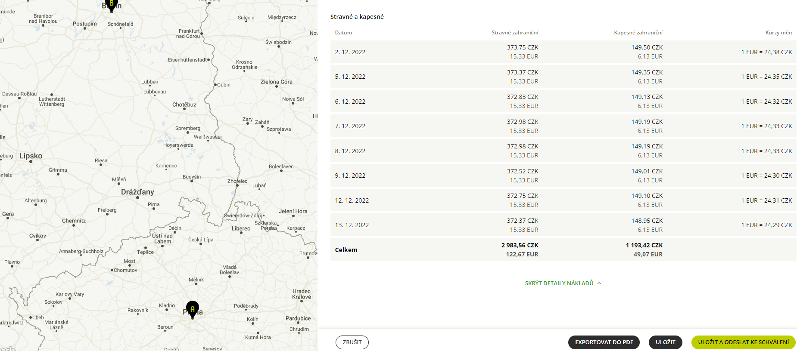Screen dimensions: 797x351
Task: Click Drážďany label on the map
Action: tap(137, 192)
